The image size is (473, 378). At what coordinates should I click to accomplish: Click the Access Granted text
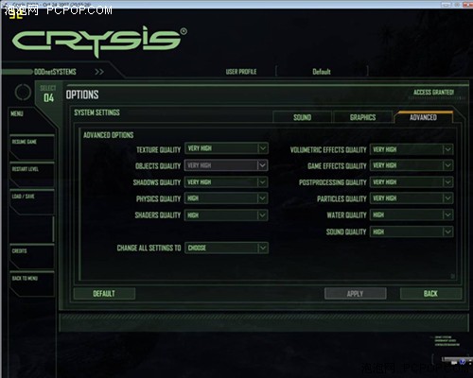click(x=433, y=92)
